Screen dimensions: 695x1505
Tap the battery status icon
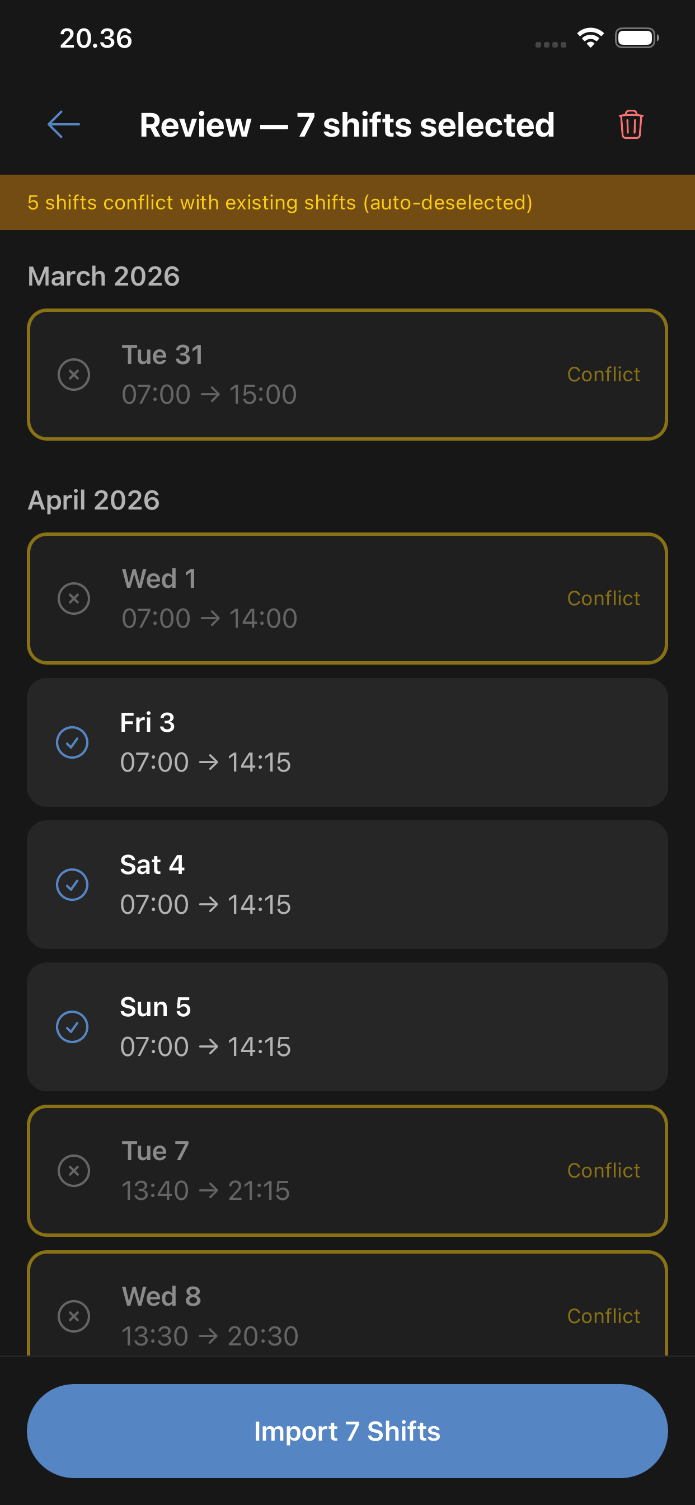[x=636, y=38]
